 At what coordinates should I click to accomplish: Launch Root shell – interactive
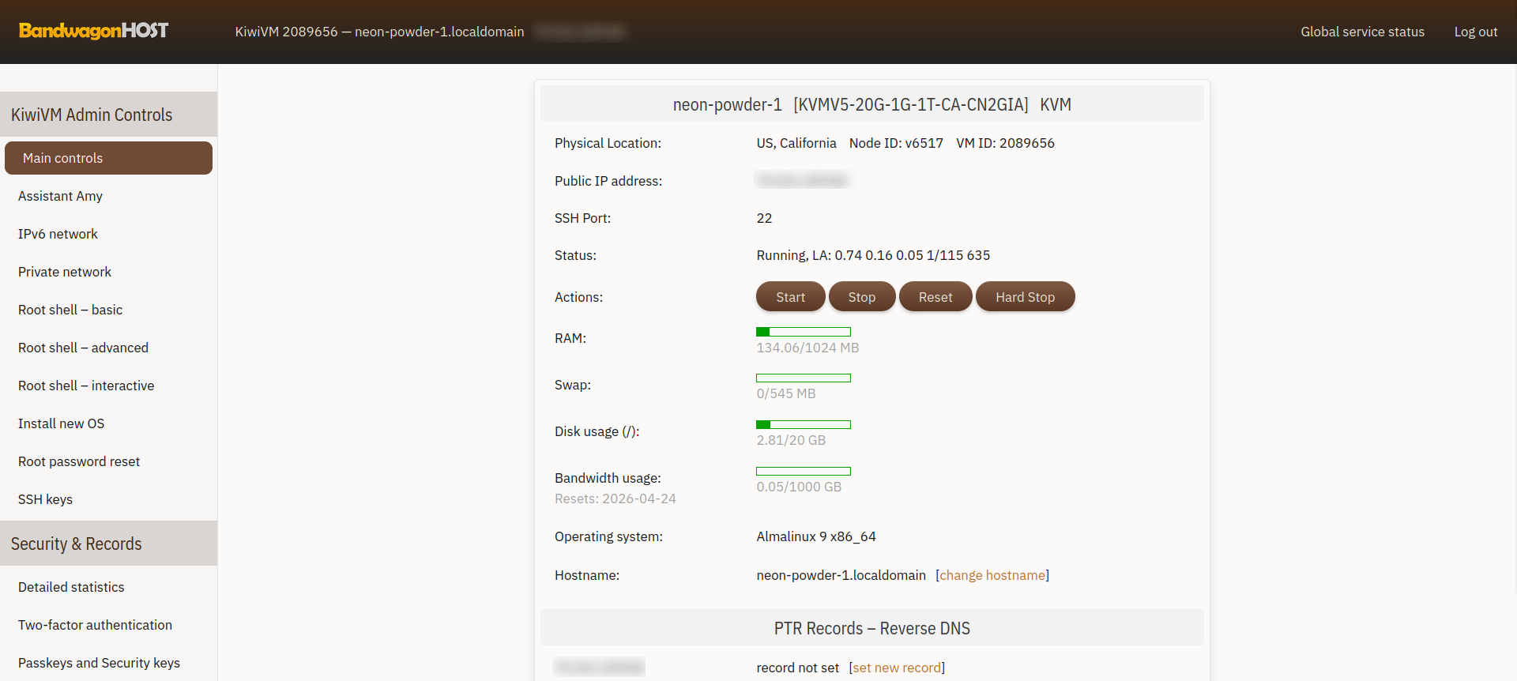coord(86,386)
